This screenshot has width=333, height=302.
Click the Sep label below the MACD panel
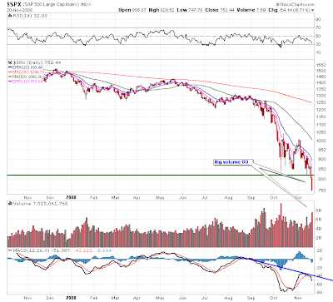(251, 298)
